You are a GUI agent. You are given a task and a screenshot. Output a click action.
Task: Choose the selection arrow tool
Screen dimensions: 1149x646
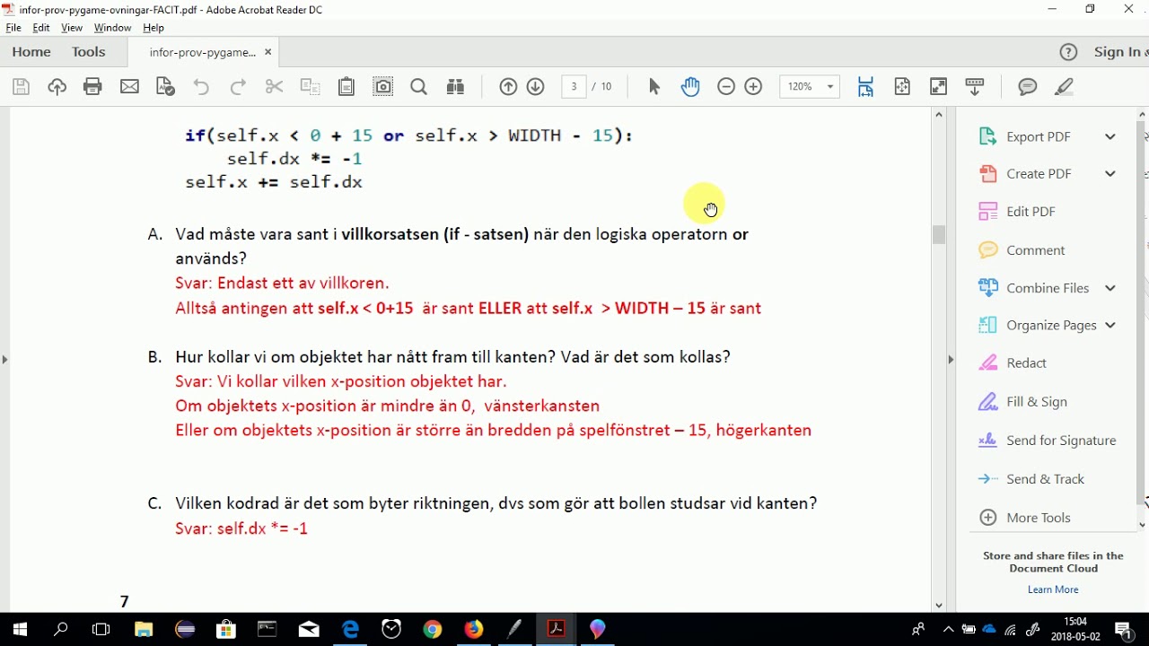click(654, 87)
